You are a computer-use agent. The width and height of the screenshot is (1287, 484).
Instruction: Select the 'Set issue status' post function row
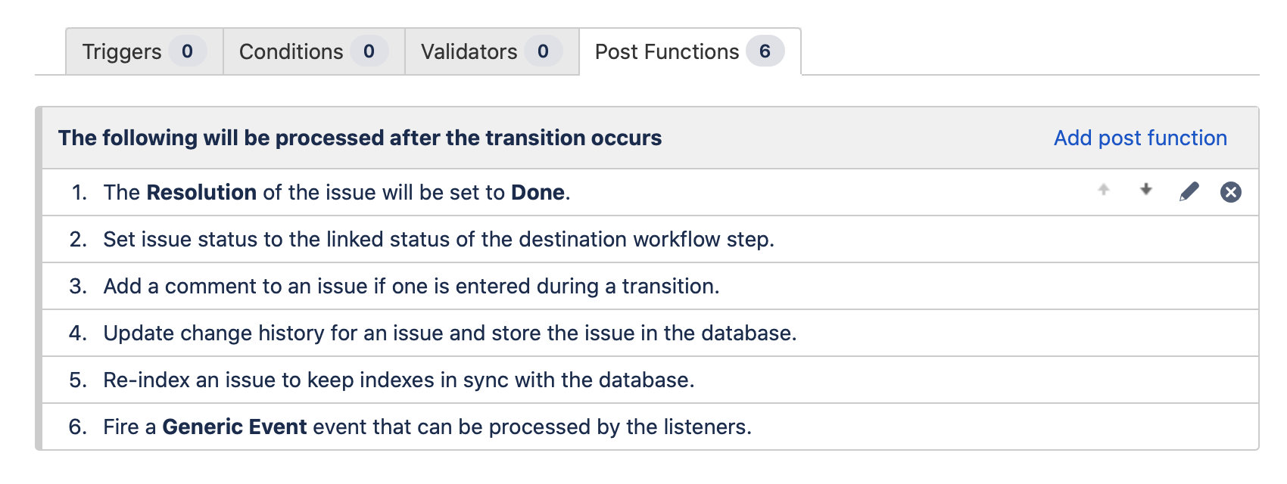coord(438,239)
